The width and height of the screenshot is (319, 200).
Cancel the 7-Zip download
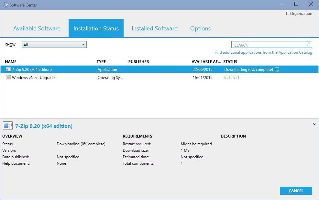(296, 191)
